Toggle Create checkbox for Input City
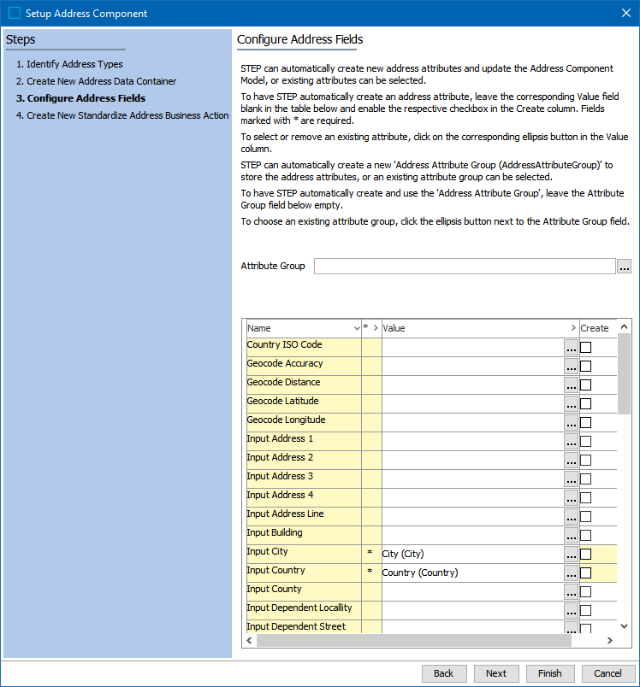Screen dimensions: 640x687 pyautogui.click(x=585, y=555)
